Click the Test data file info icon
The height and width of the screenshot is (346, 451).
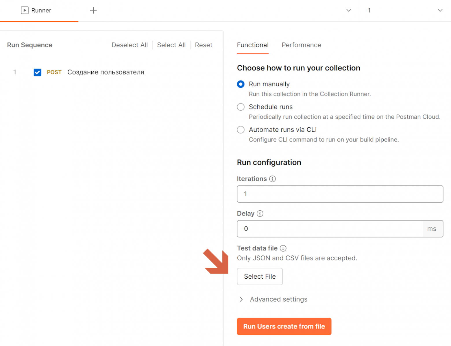[x=283, y=248]
